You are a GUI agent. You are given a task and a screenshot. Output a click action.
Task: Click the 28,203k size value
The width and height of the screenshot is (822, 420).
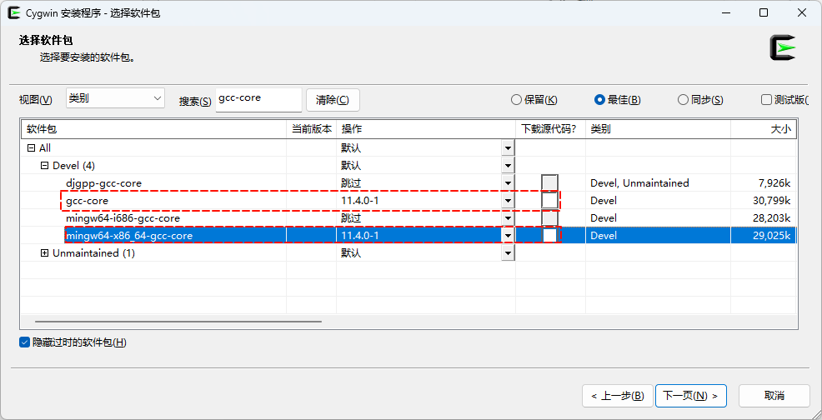(770, 217)
